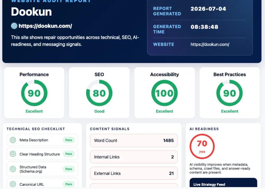Image resolution: width=265 pixels, height=189 pixels.
Task: Click the Excellent label under Accessibility
Action: [x=165, y=111]
